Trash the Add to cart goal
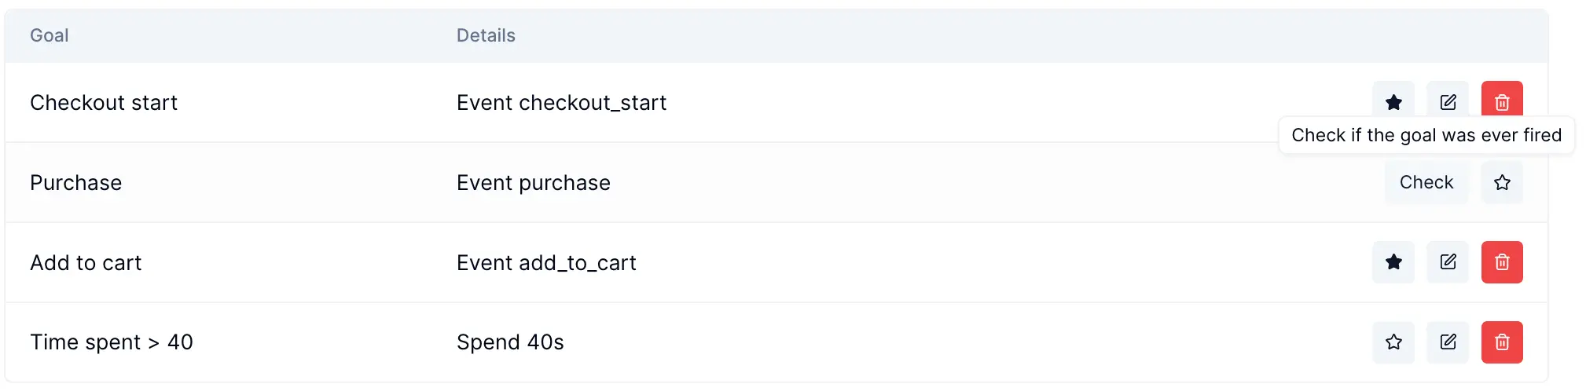The image size is (1586, 391). (1501, 262)
